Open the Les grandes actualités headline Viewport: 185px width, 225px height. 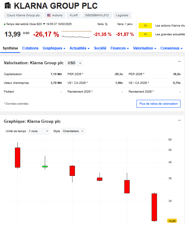170,34
